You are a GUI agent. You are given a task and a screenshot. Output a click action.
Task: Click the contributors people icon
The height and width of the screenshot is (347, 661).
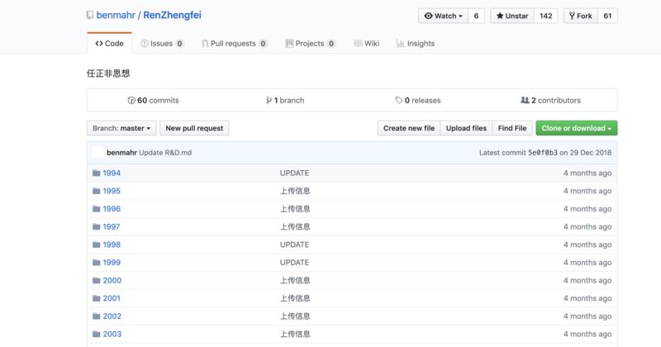pos(525,100)
